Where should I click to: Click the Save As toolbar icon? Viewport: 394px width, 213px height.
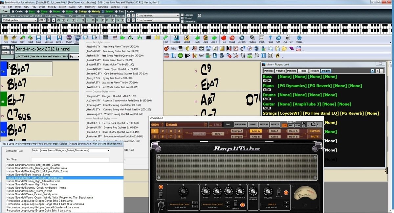pyautogui.click(x=48, y=39)
